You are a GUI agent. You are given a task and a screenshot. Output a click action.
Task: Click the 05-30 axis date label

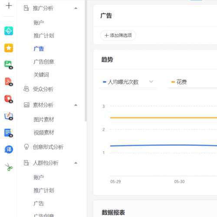179,181
